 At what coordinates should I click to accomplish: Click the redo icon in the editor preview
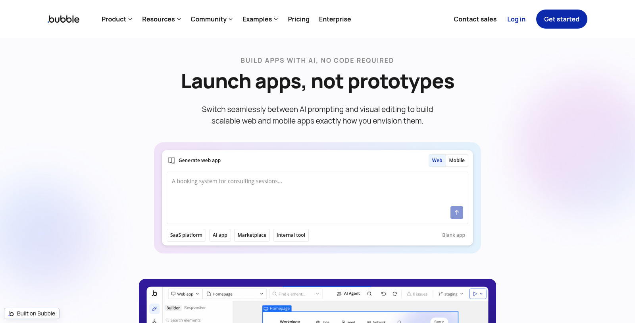pyautogui.click(x=395, y=294)
